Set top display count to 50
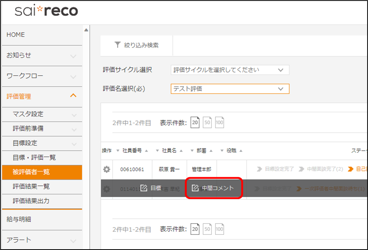 207,123
